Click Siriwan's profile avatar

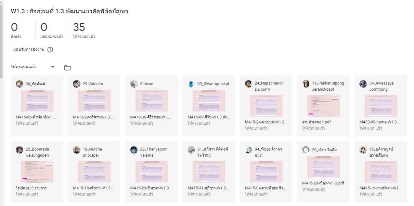pos(134,84)
